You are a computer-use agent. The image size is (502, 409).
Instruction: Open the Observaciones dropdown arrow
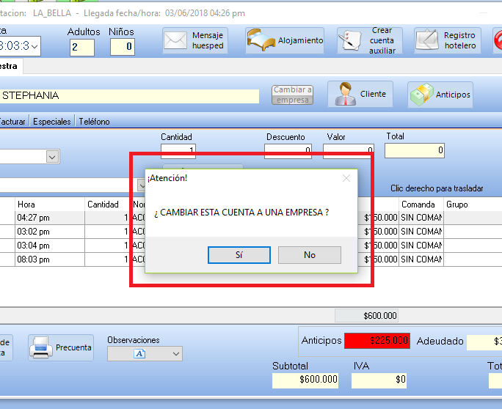(175, 354)
